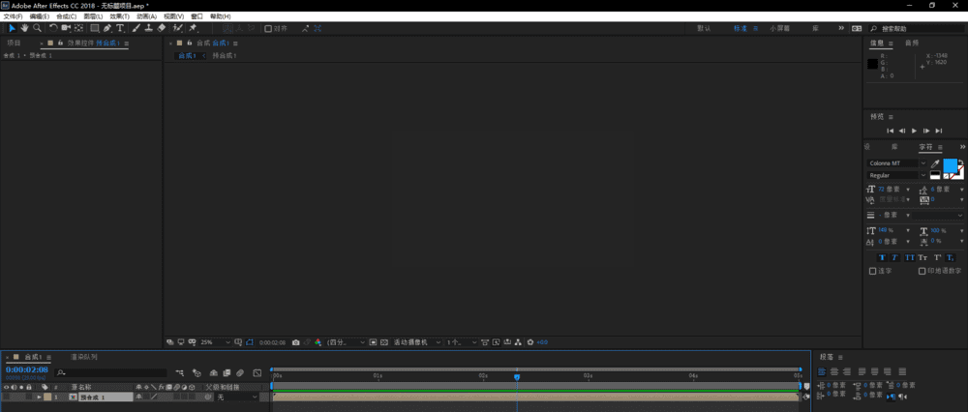
Task: Click show channel color icon in viewer
Action: 318,342
